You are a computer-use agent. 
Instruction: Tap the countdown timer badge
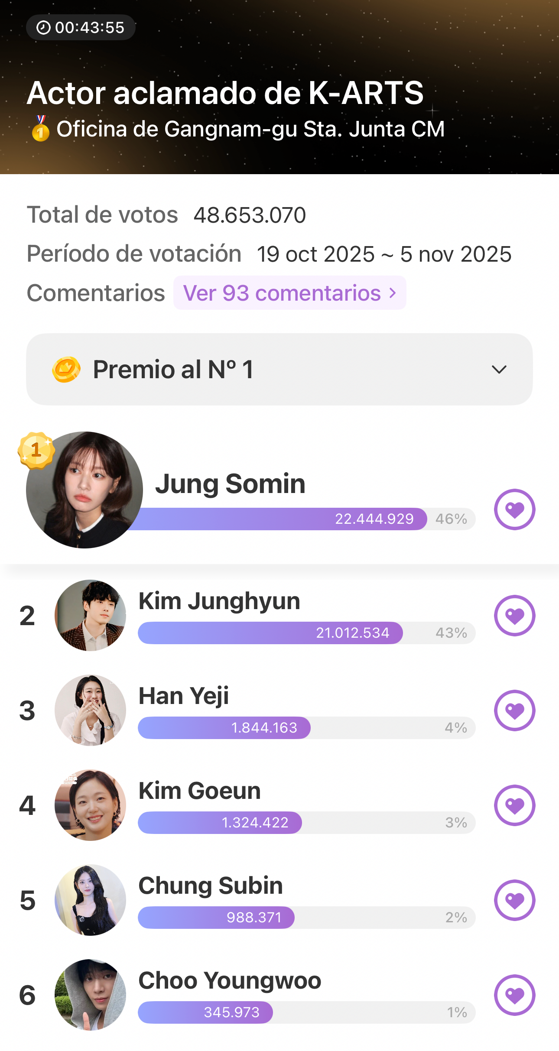81,28
